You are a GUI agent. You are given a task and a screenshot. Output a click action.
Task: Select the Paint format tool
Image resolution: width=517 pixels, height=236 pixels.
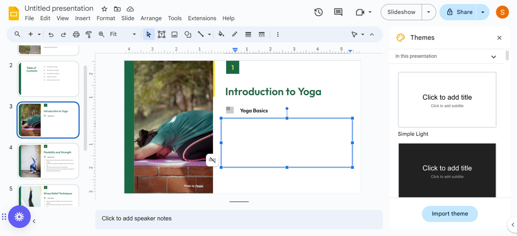pos(89,34)
